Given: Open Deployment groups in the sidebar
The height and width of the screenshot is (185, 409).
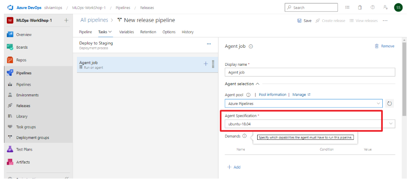Looking at the screenshot, I should 32,138.
